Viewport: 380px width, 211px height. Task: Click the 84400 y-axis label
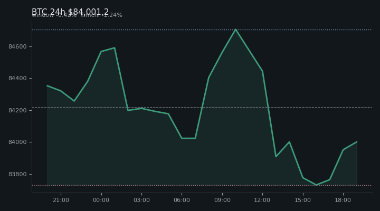(x=17, y=78)
